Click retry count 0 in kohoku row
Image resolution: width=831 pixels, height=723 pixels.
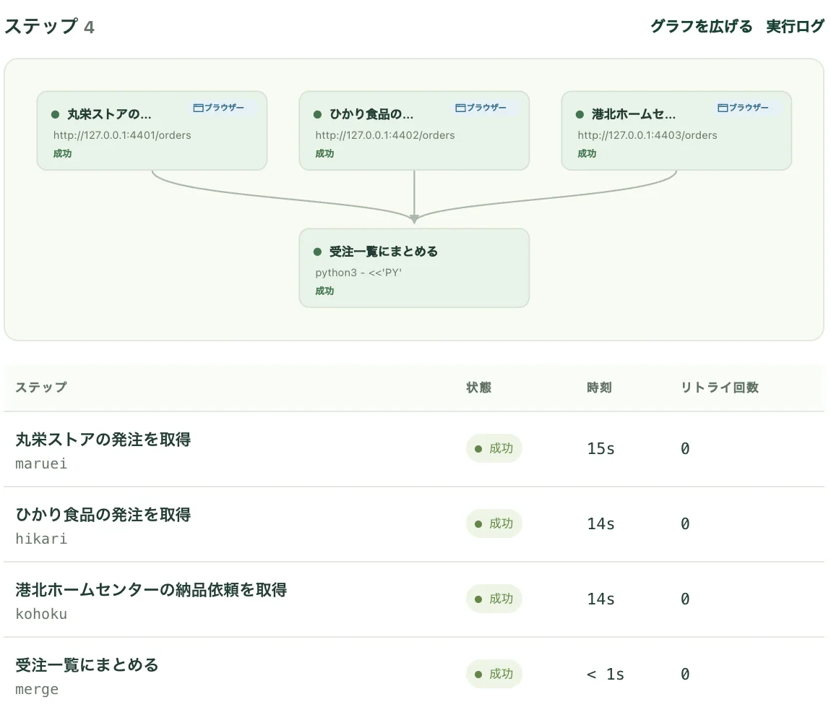pos(685,599)
